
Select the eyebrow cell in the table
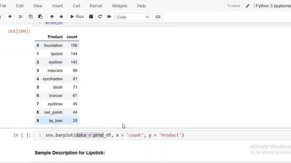(x=55, y=104)
